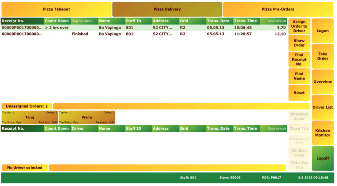Select the Pizza Delivery tab
The width and height of the screenshot is (337, 186).
167,9
